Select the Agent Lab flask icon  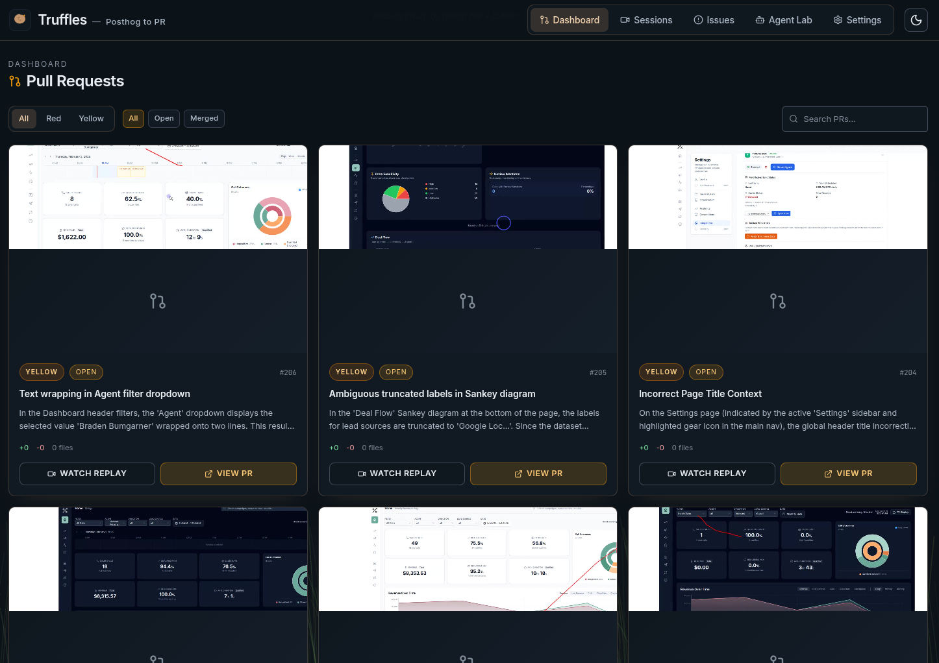click(x=759, y=20)
